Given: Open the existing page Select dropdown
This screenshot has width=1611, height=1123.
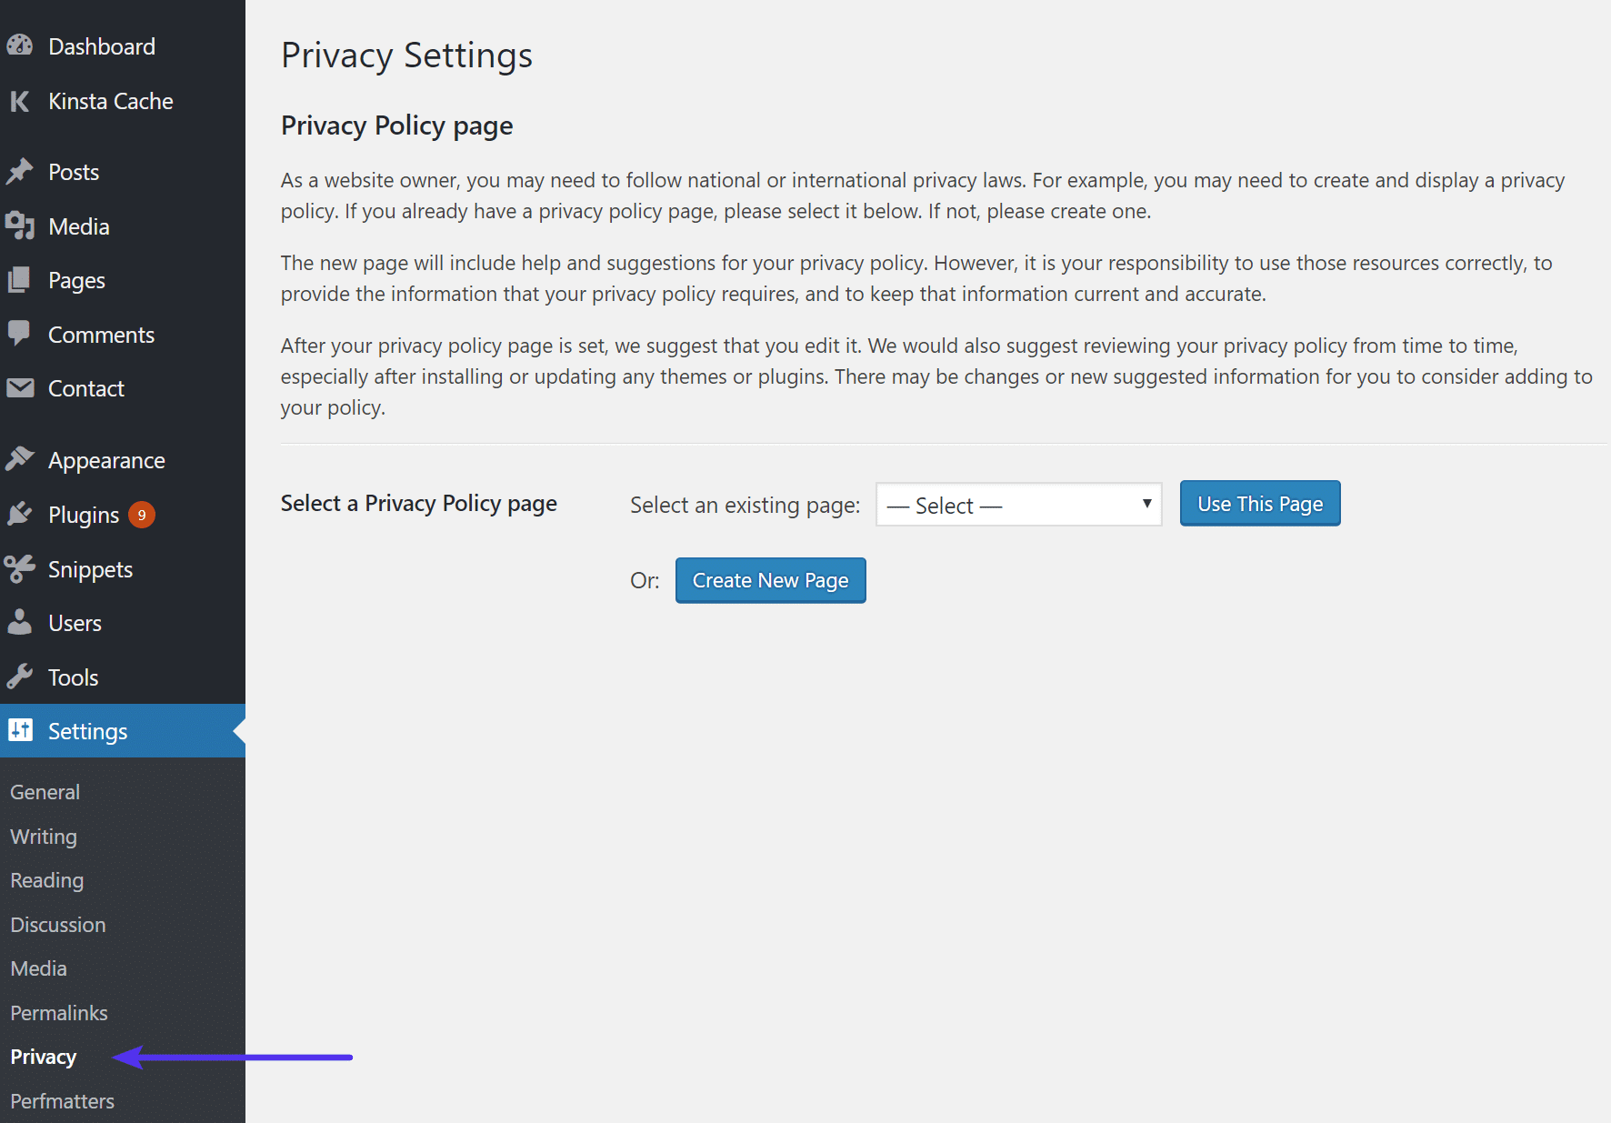Looking at the screenshot, I should click(1017, 505).
